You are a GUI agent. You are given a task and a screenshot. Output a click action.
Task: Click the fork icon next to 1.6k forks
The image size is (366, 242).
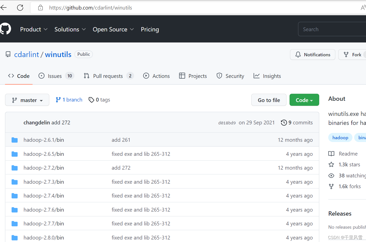(331, 186)
